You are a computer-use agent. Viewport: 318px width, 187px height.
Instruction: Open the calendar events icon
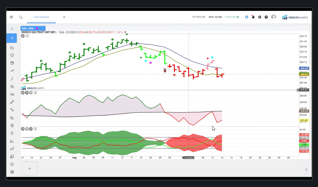tap(12, 63)
